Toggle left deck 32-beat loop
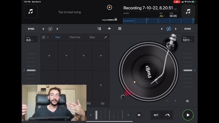 [x=50, y=29]
